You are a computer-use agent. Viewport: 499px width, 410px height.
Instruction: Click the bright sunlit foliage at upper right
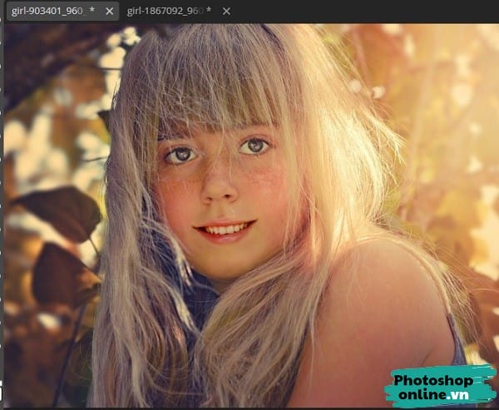point(432,75)
